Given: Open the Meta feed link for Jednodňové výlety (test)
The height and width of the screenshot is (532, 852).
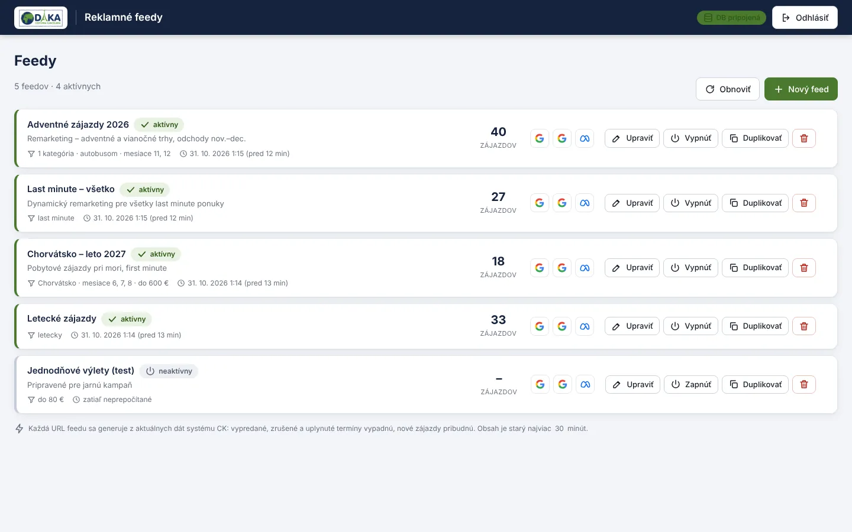Looking at the screenshot, I should point(585,384).
